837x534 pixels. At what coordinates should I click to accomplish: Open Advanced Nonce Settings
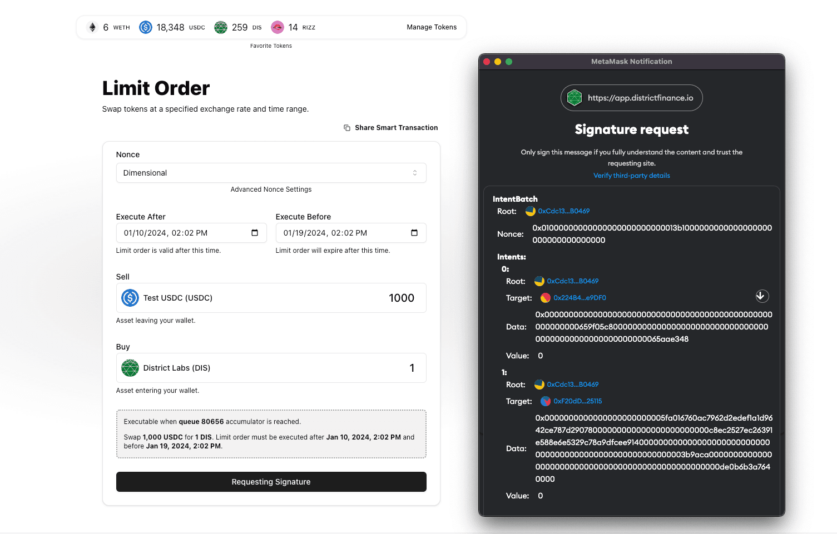pos(271,189)
